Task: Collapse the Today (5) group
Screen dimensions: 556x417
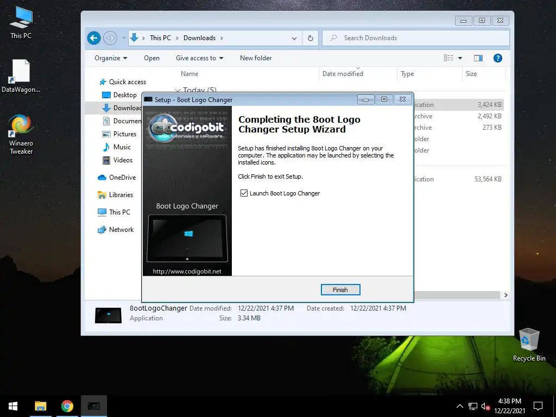Action: (178, 90)
